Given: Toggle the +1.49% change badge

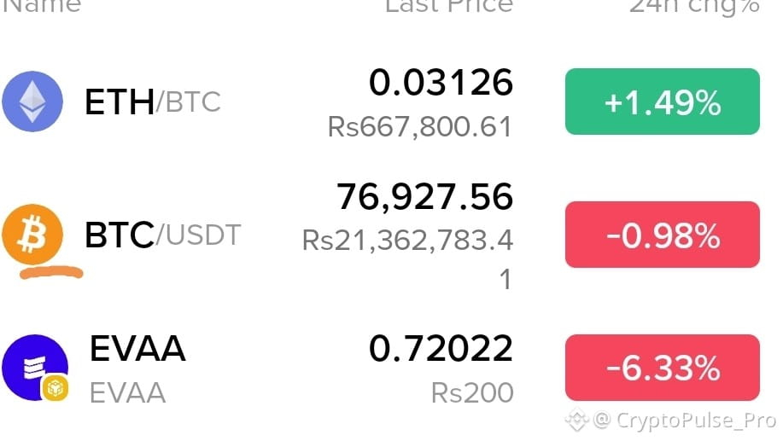Looking at the screenshot, I should click(662, 102).
